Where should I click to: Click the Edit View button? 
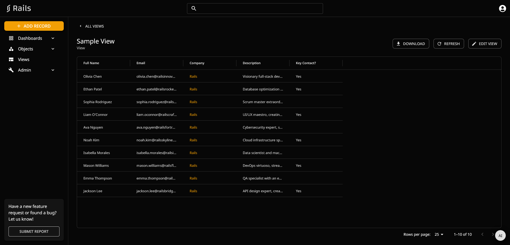pyautogui.click(x=485, y=44)
